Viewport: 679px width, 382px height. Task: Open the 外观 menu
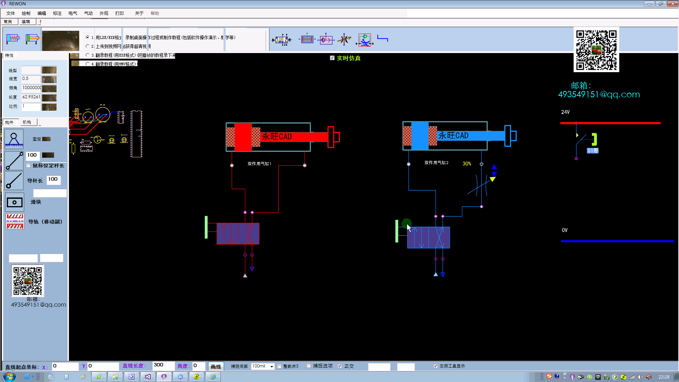click(104, 13)
